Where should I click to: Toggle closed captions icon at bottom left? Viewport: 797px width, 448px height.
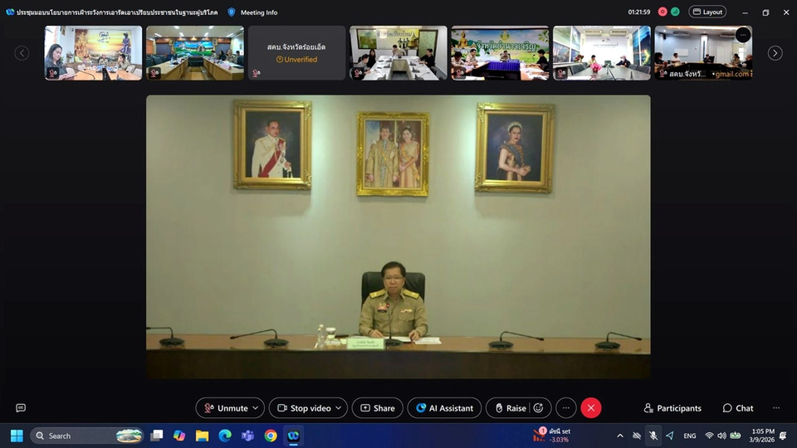pyautogui.click(x=21, y=408)
